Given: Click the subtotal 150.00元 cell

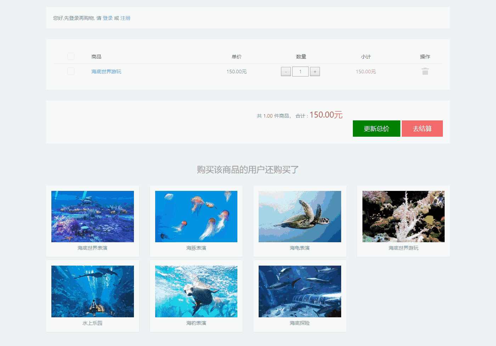Looking at the screenshot, I should tap(366, 72).
